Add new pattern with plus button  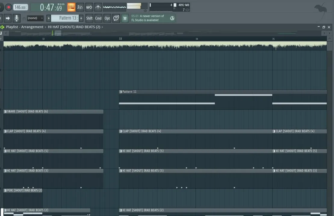tap(81, 18)
